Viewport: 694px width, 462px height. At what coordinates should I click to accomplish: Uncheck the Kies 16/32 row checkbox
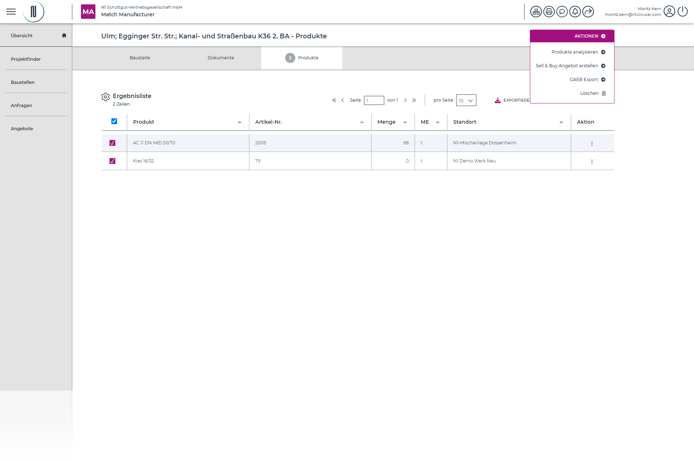tap(112, 161)
